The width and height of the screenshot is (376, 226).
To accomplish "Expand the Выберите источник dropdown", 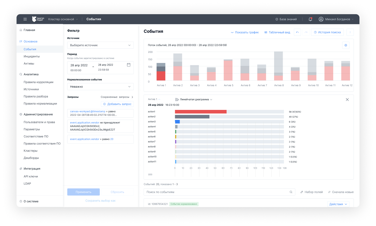I will pyautogui.click(x=100, y=45).
